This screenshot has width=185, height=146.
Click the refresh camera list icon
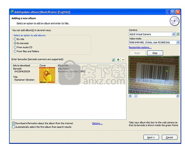tap(178, 34)
